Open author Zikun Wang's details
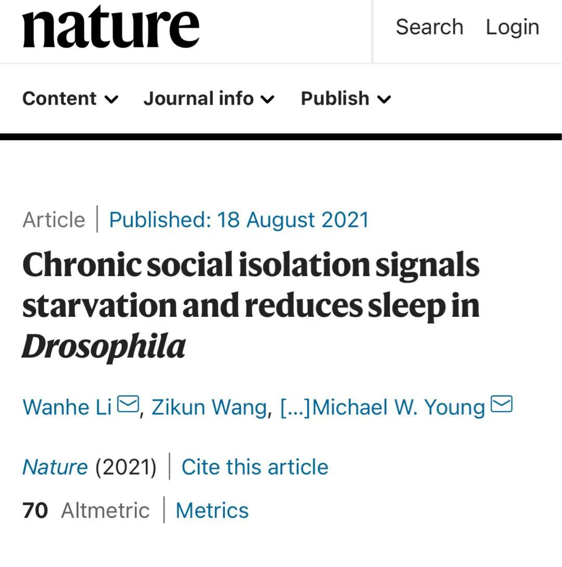 209,407
